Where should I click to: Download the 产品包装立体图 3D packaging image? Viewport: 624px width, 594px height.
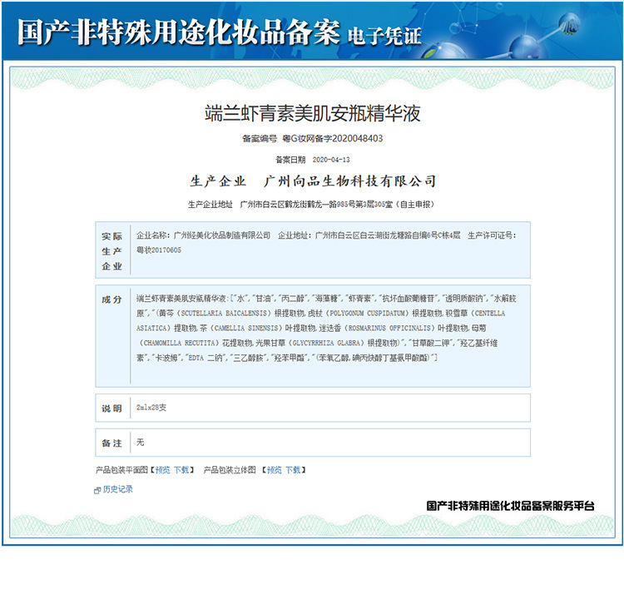tap(293, 470)
